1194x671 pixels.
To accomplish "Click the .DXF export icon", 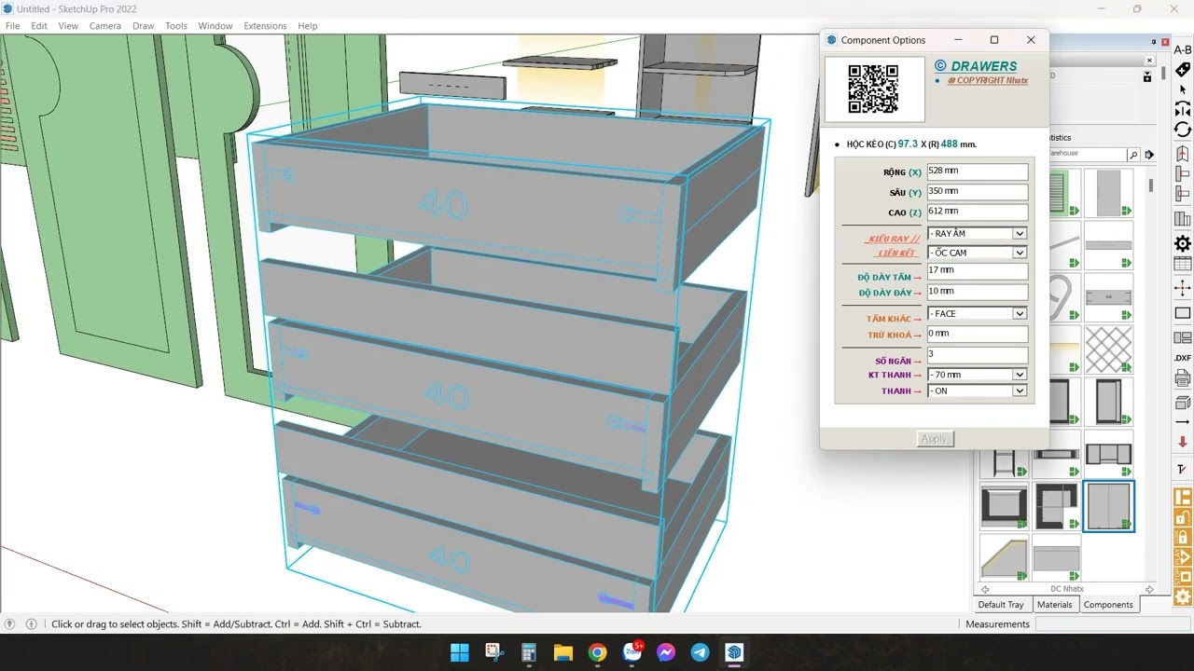I will point(1182,358).
